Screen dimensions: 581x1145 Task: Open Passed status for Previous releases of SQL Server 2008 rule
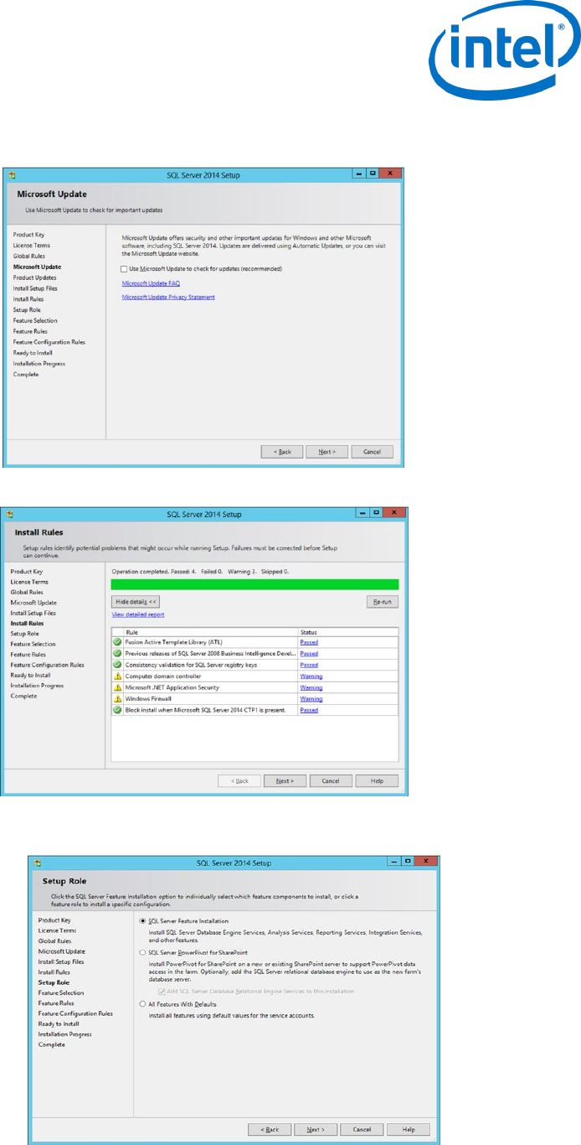[309, 653]
